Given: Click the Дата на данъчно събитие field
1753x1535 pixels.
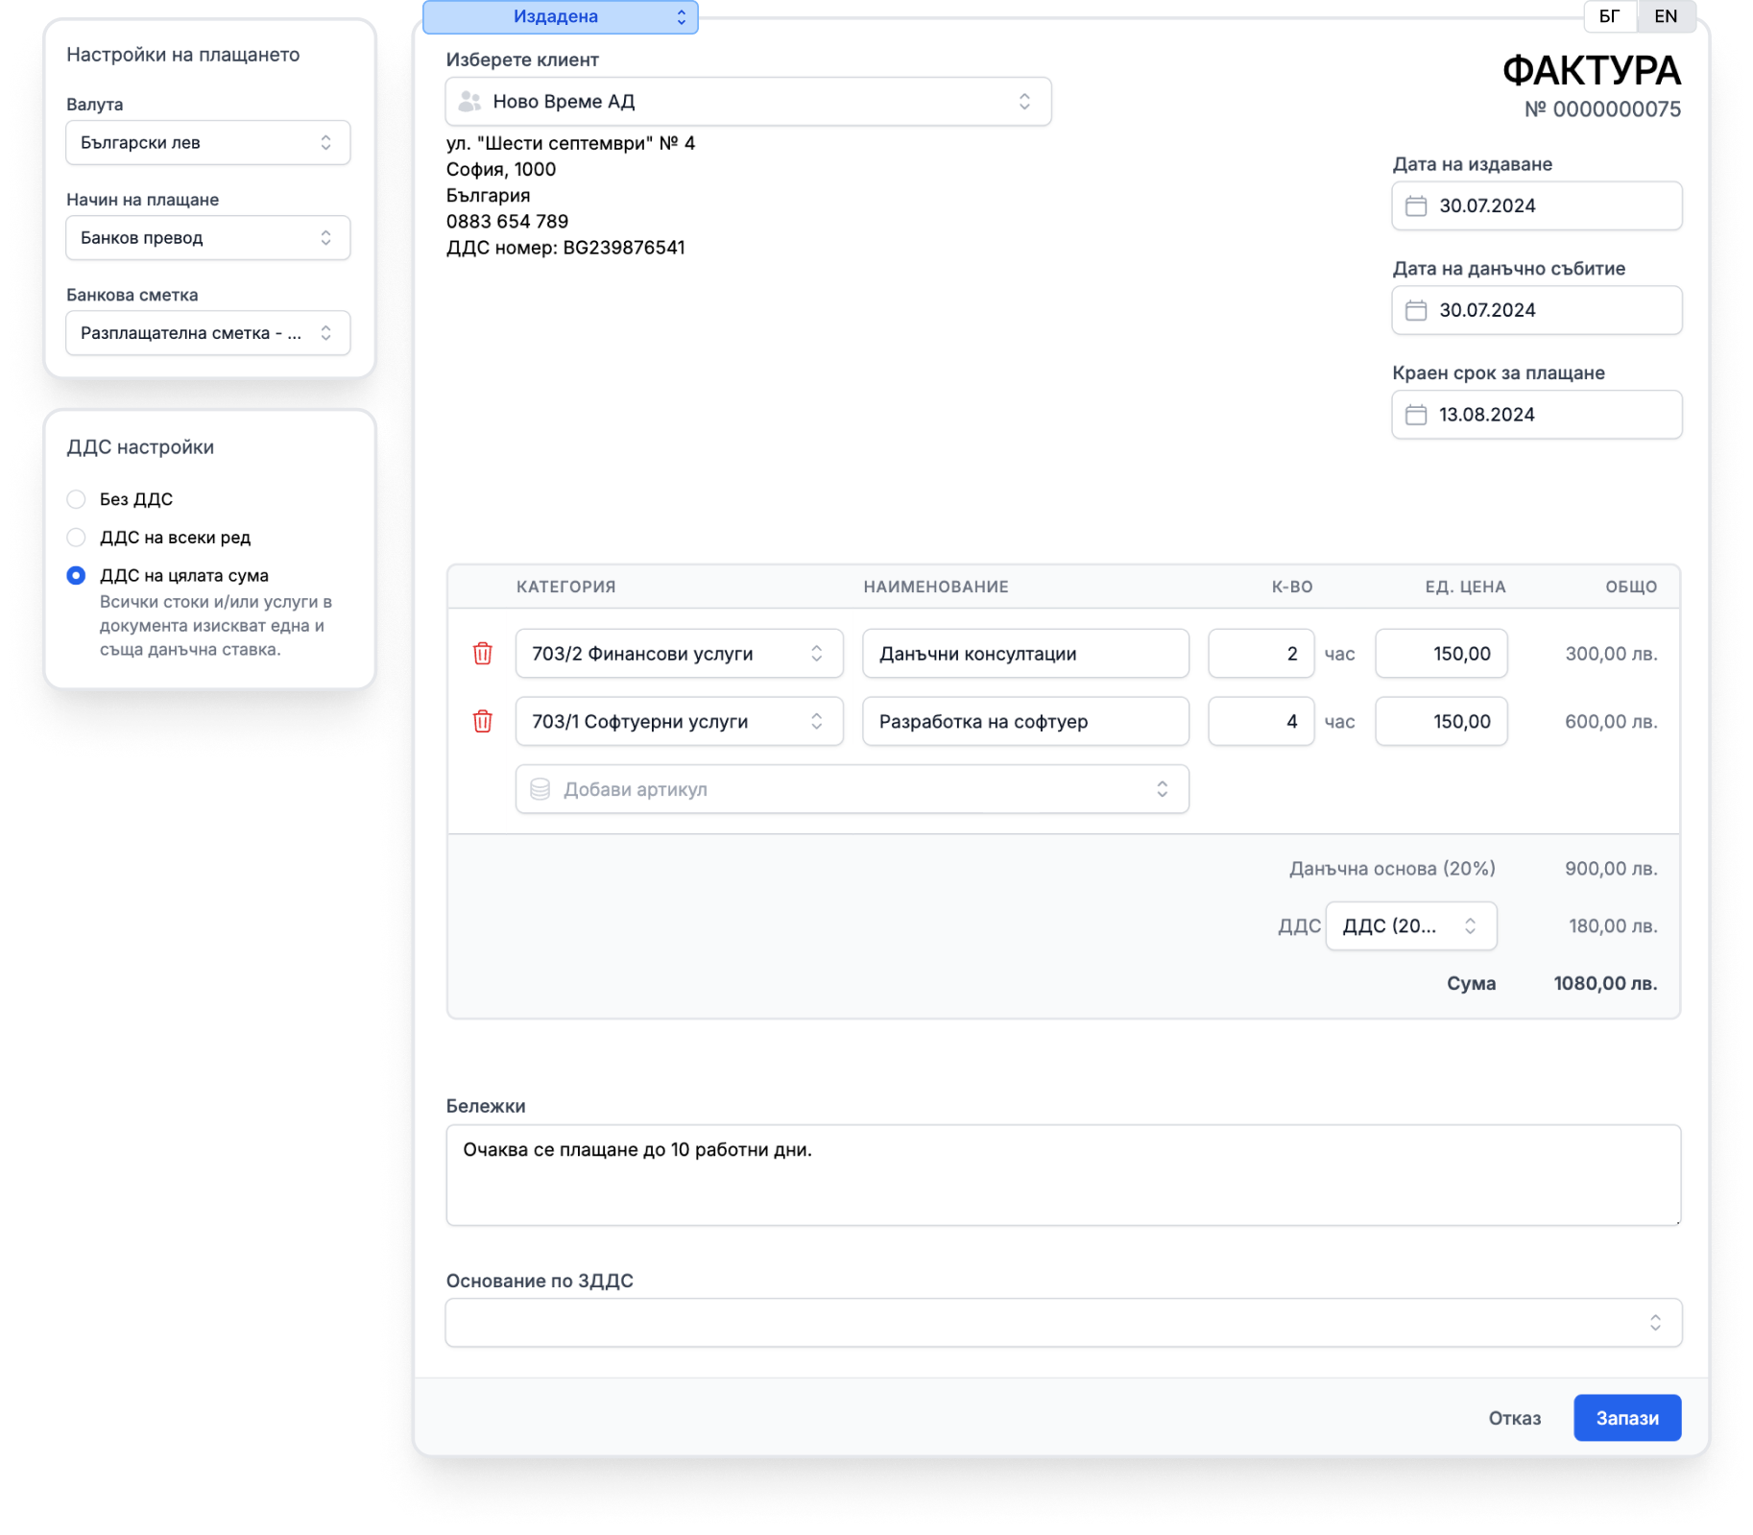Looking at the screenshot, I should [1537, 310].
